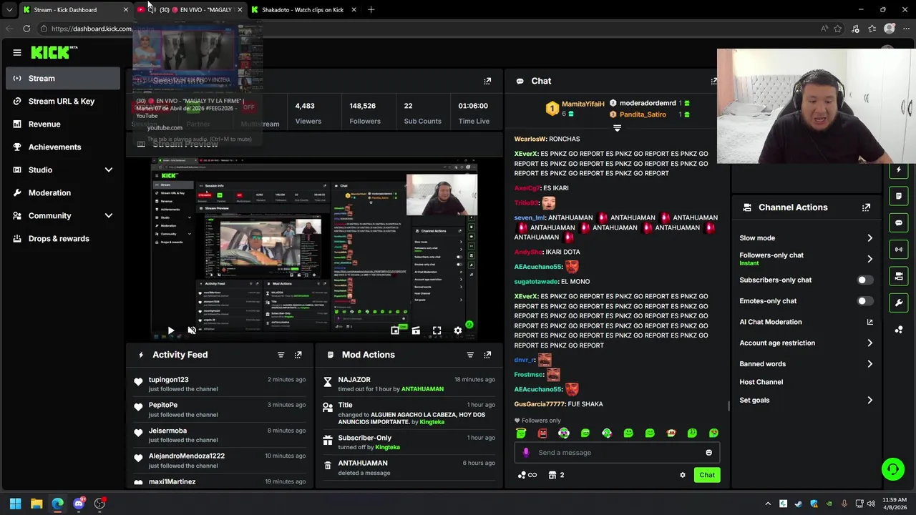916x515 pixels.
Task: Enter fullscreen in stream preview
Action: (437, 330)
